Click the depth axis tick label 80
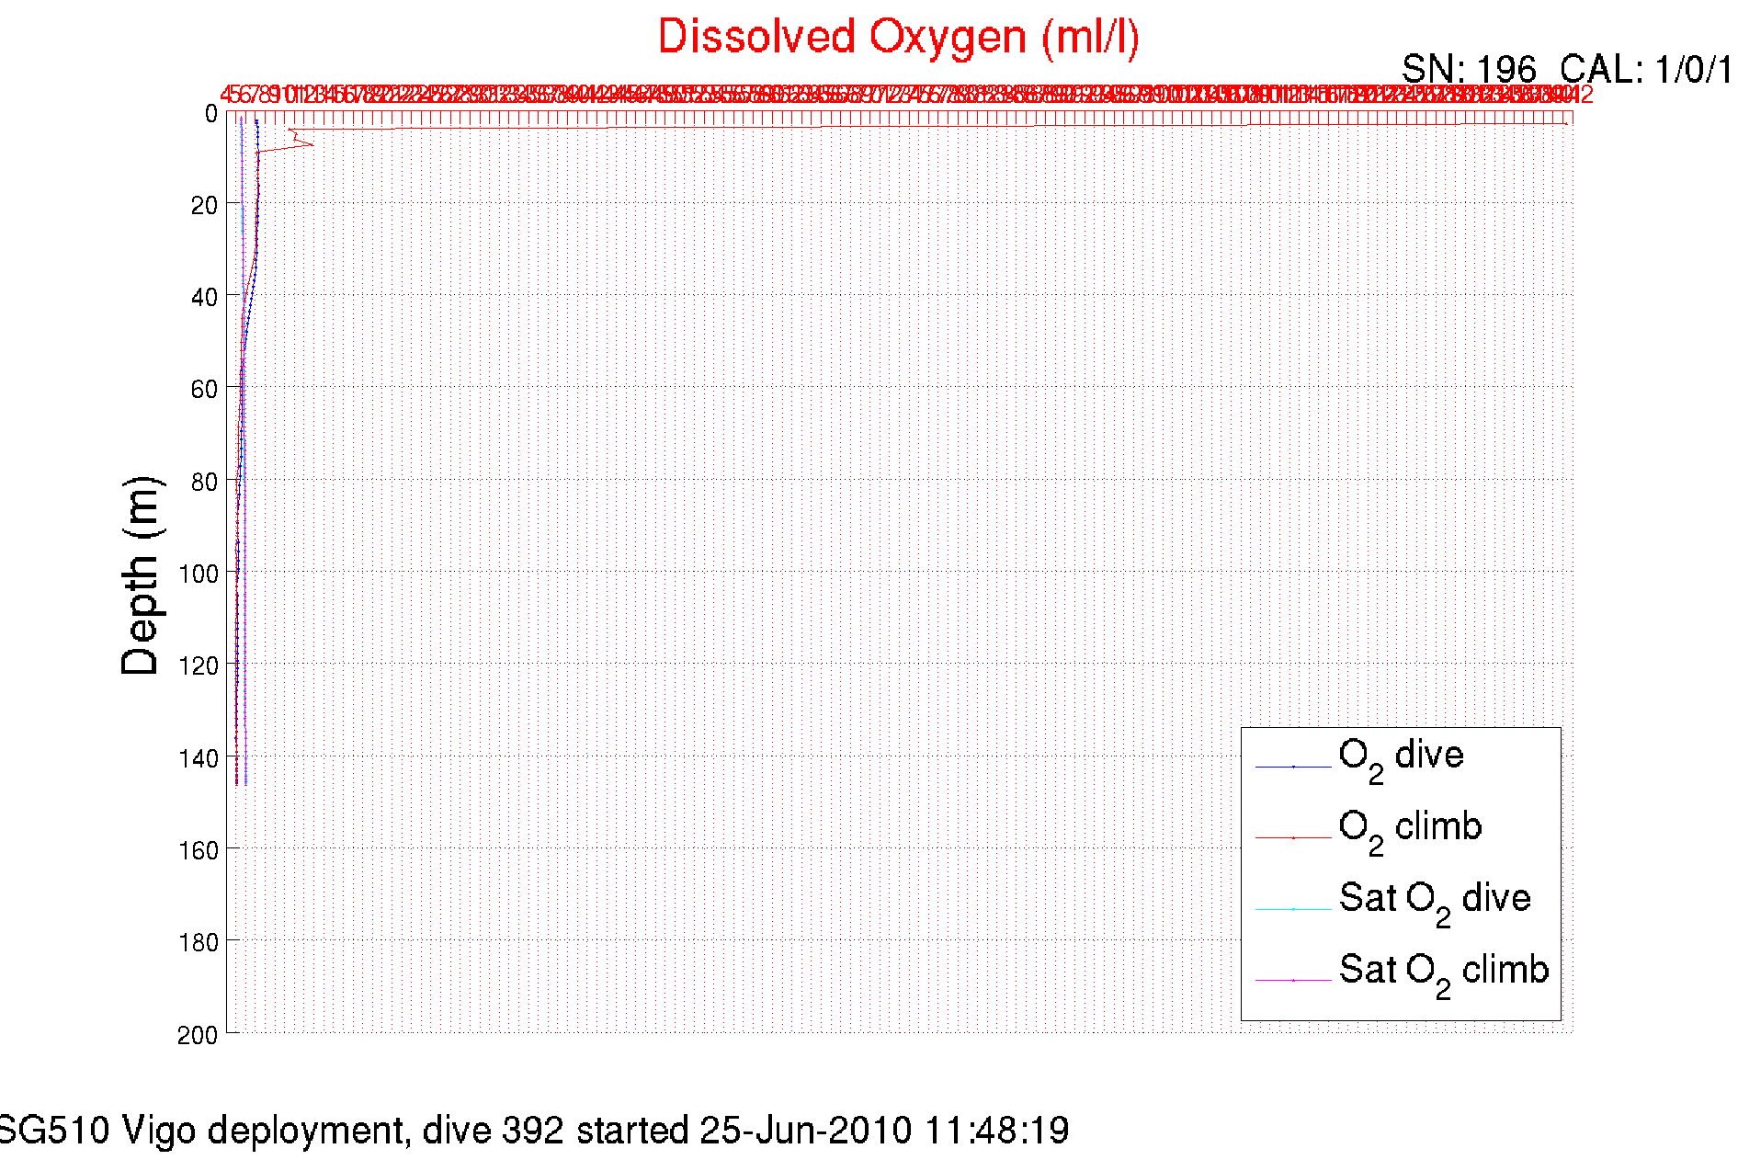The height and width of the screenshot is (1160, 1738). coord(204,482)
